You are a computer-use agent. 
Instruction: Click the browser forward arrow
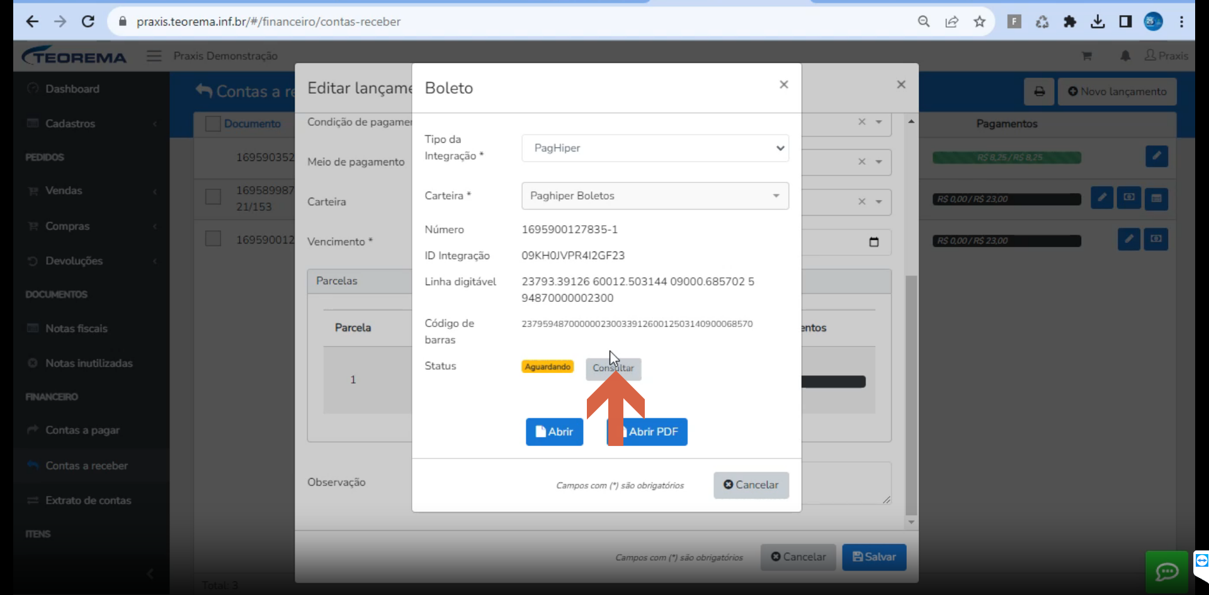[x=60, y=21]
